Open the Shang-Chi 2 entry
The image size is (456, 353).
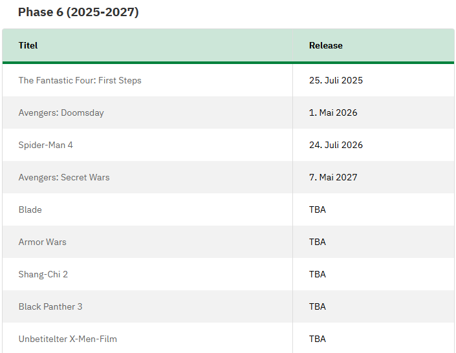point(43,274)
